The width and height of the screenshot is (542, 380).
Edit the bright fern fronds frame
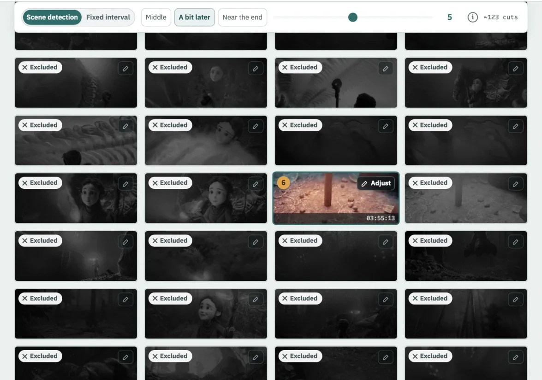click(386, 69)
